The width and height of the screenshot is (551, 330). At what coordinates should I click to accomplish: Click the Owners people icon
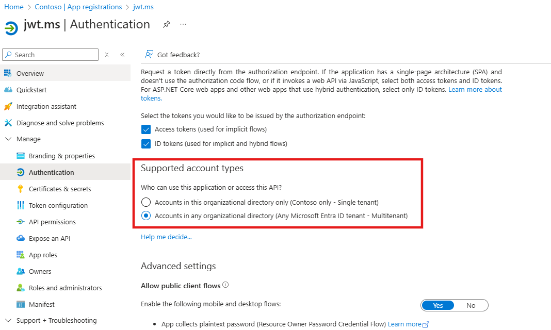tap(21, 271)
